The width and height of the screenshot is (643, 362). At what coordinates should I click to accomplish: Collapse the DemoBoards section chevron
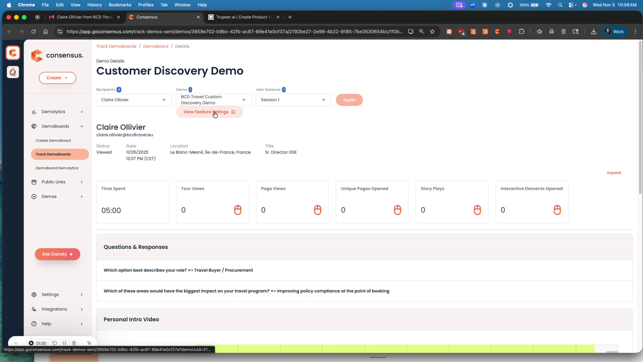[x=82, y=126]
